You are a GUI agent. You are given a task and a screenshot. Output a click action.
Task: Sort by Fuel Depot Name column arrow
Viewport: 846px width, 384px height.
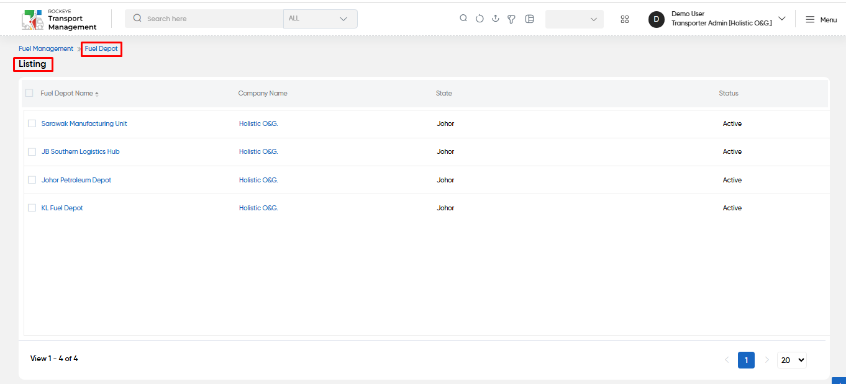click(97, 94)
